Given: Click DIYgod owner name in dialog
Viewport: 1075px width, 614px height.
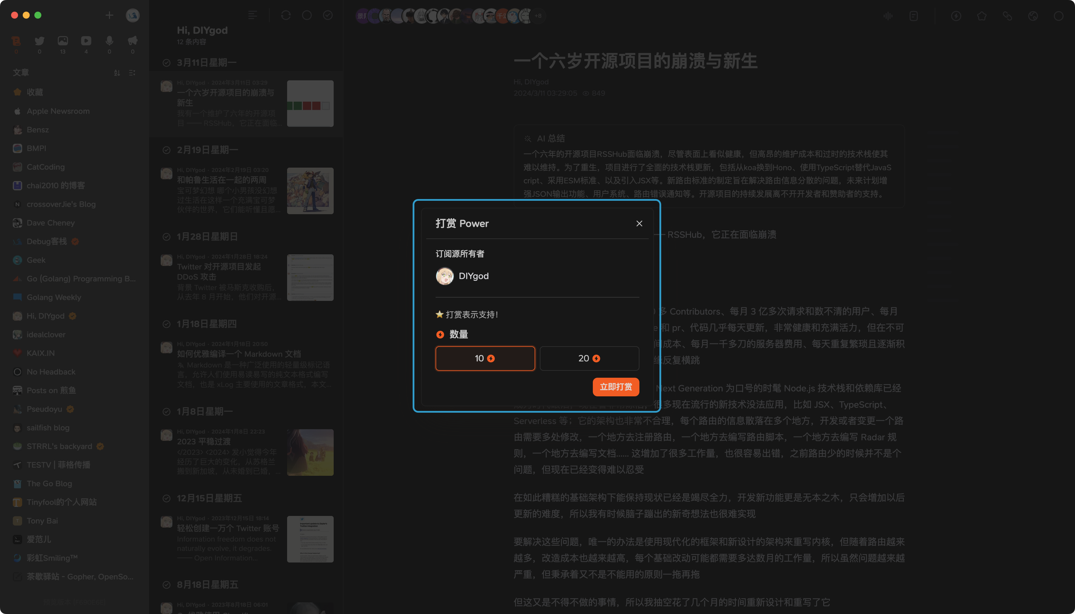Looking at the screenshot, I should click(473, 276).
